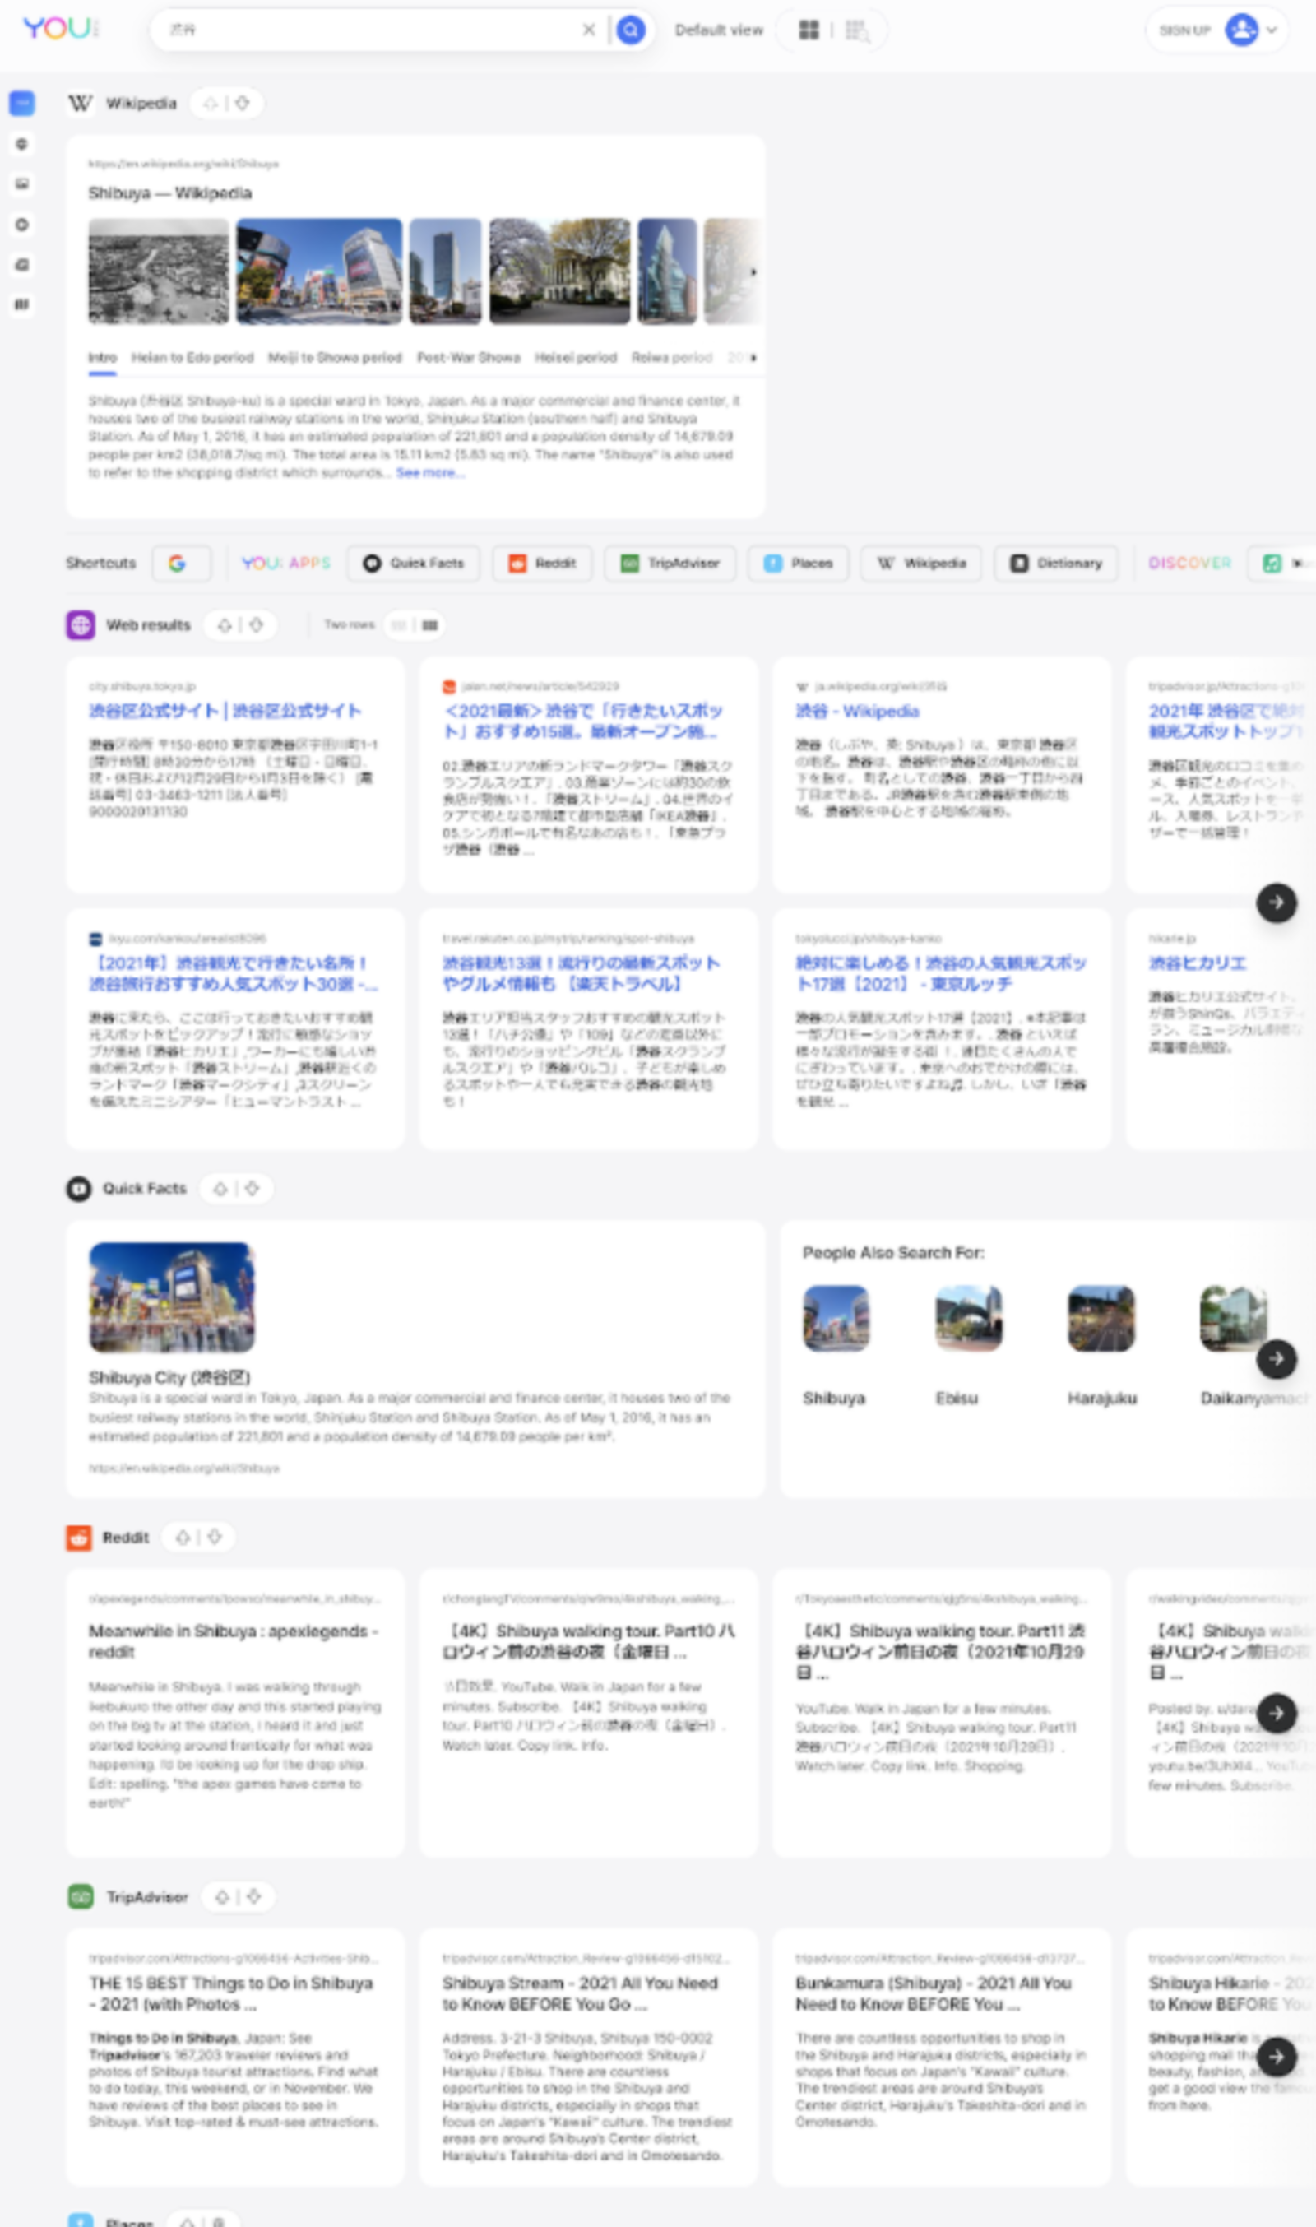Open the Intro tab in Wikipedia card

102,357
